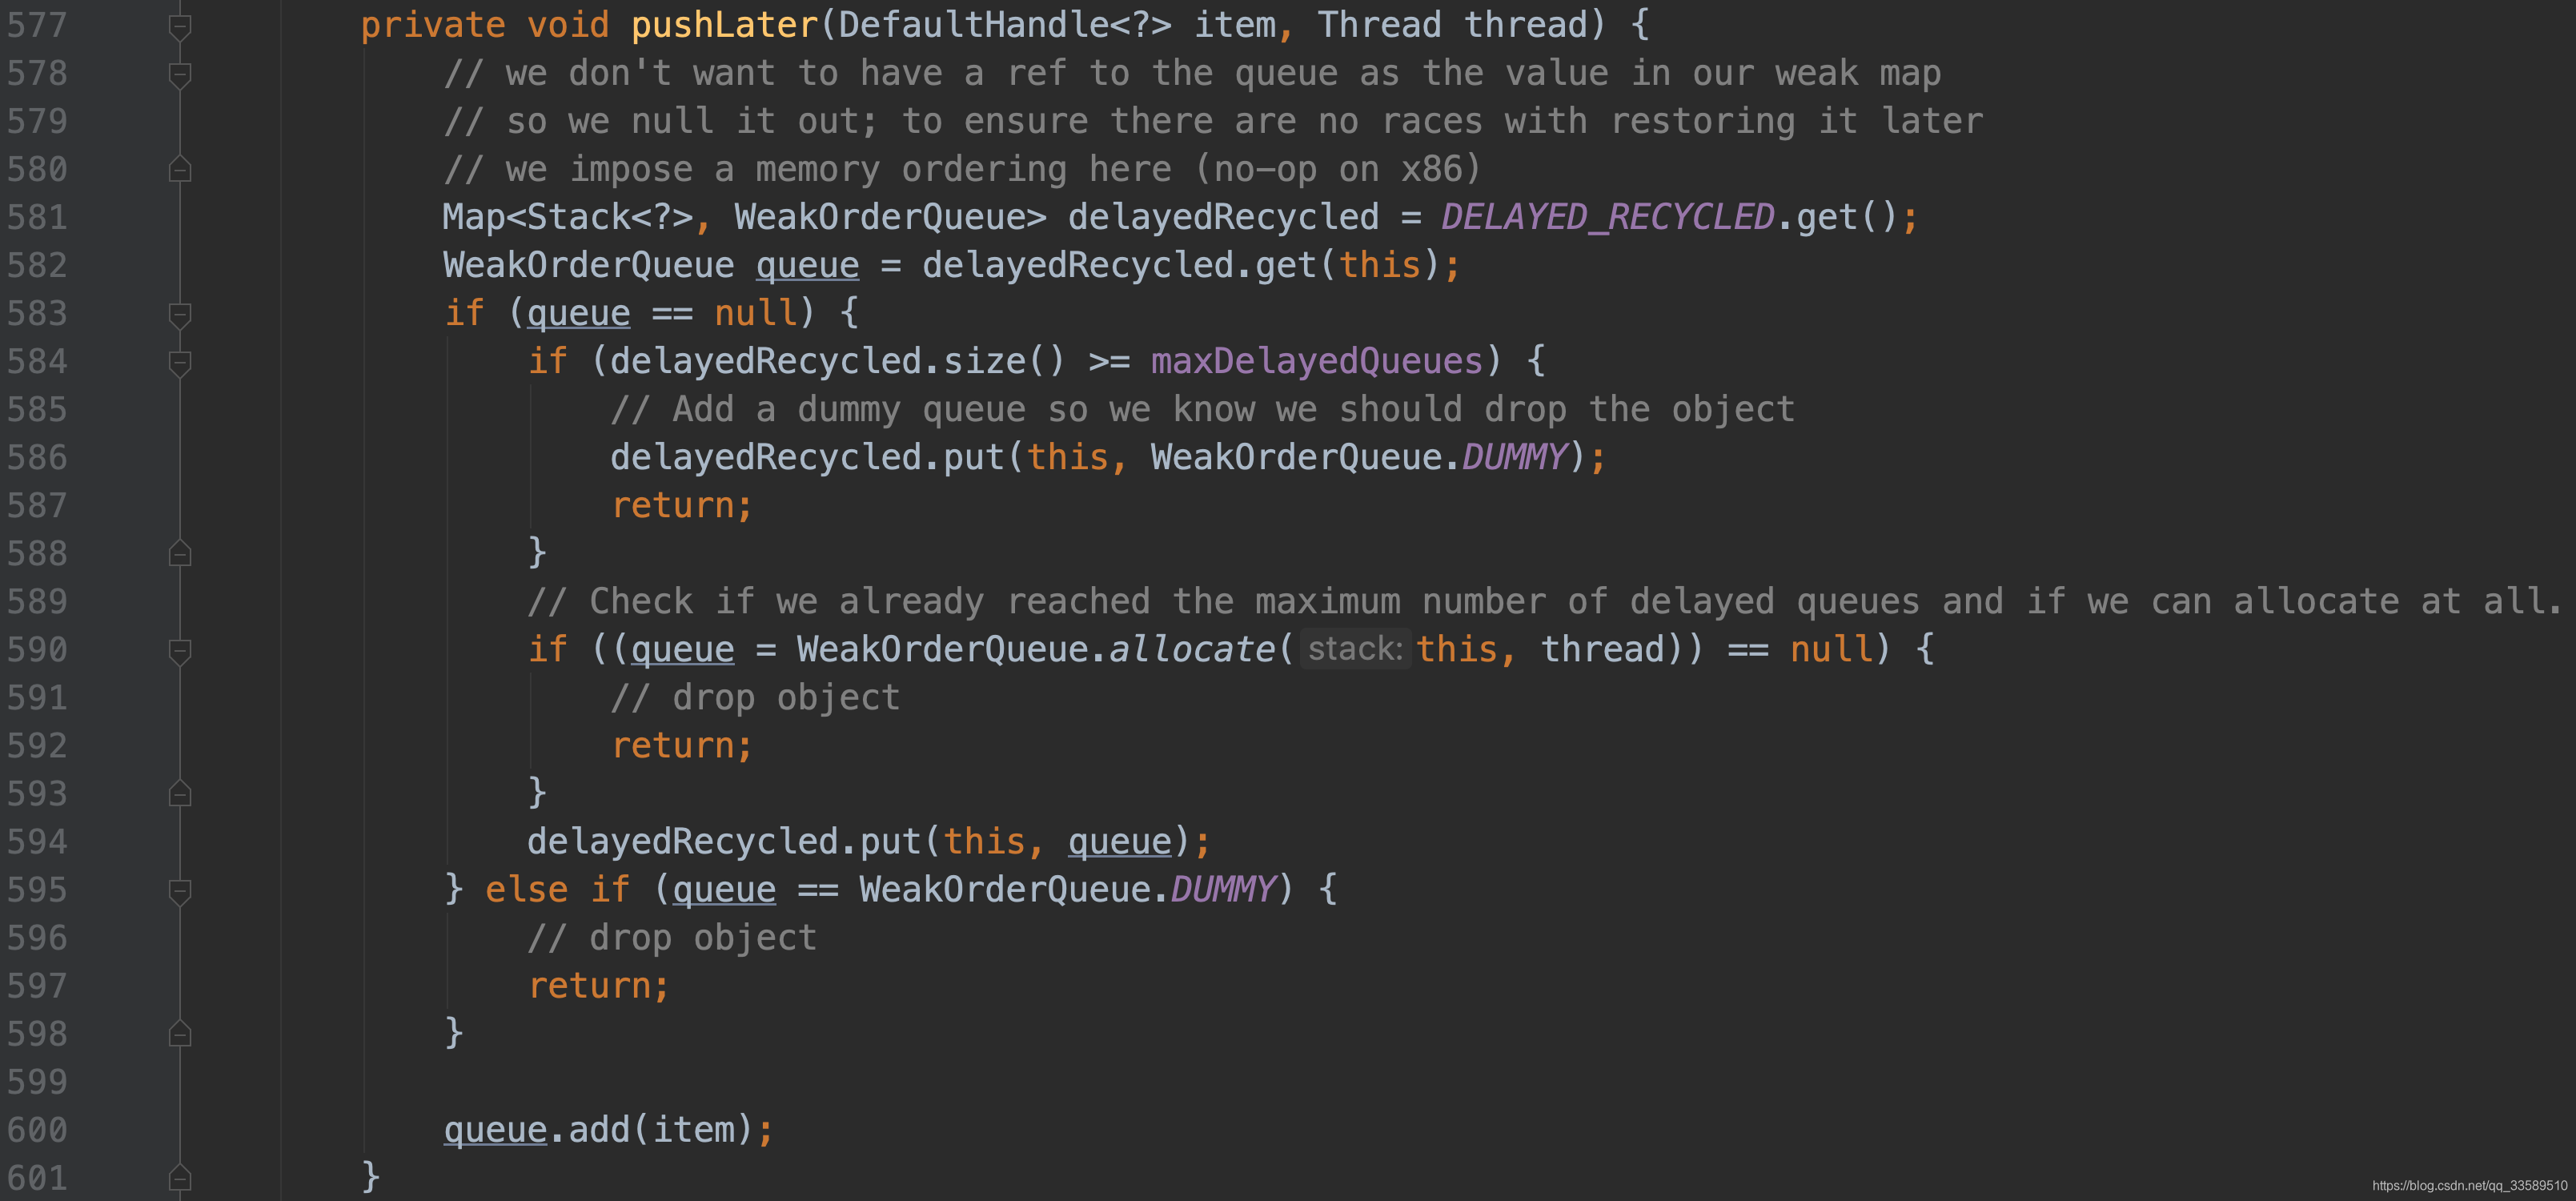The width and height of the screenshot is (2576, 1201).
Task: Click line number 600 in the gutter
Action: click(37, 1130)
